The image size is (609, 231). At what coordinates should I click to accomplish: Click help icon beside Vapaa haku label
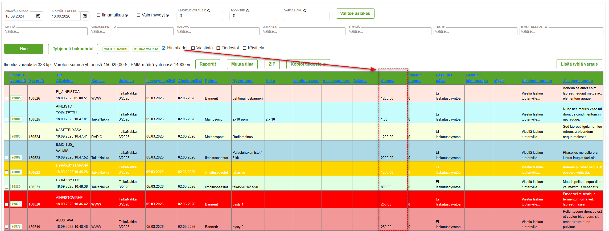tap(305, 11)
